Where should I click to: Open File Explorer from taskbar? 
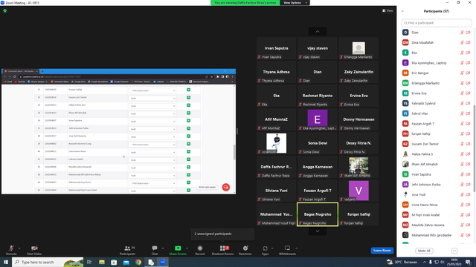click(x=102, y=262)
